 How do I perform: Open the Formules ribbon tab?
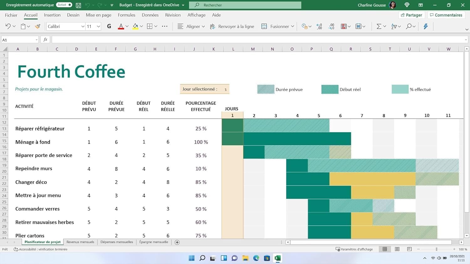tap(126, 15)
